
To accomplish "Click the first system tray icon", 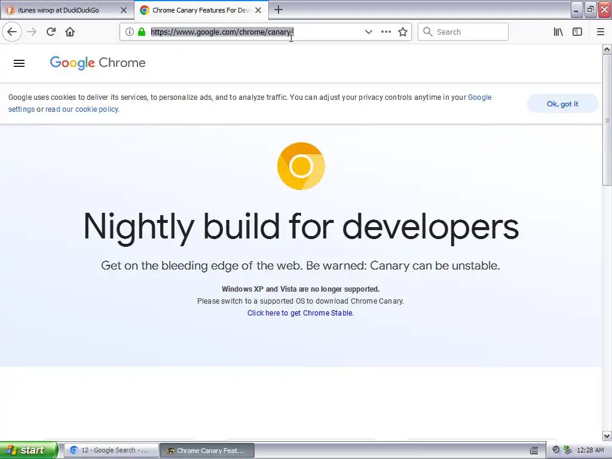I will tap(556, 450).
